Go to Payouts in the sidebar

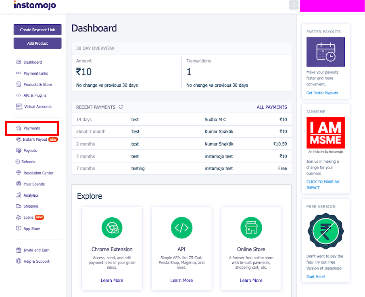[30, 150]
